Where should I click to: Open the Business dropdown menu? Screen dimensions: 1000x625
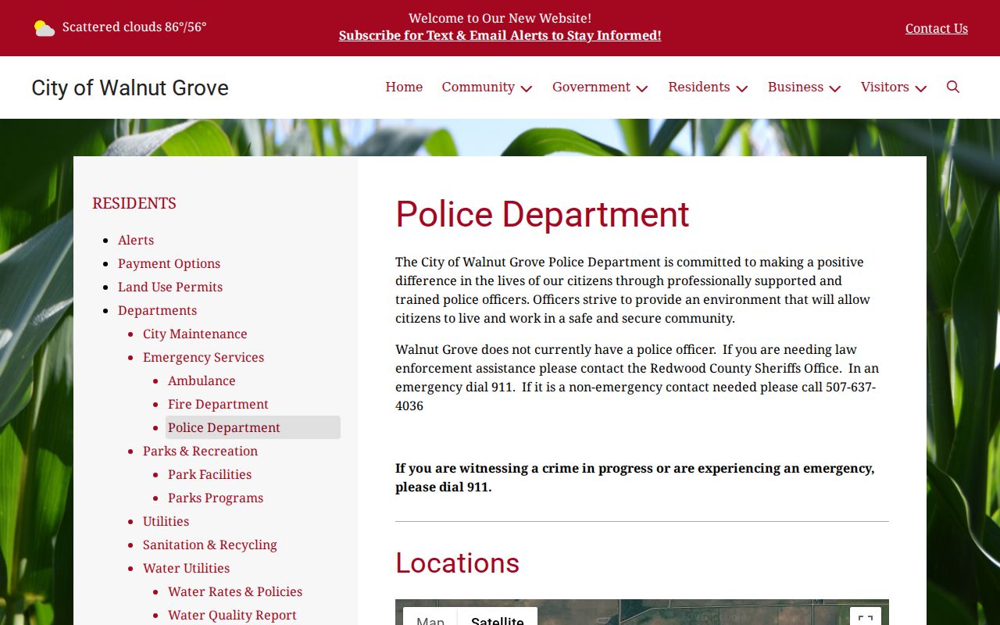tap(804, 87)
